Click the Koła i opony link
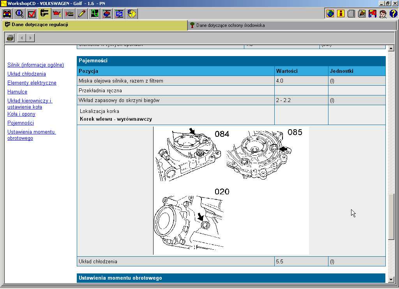Screen dimensions: 399x289 click(21, 114)
